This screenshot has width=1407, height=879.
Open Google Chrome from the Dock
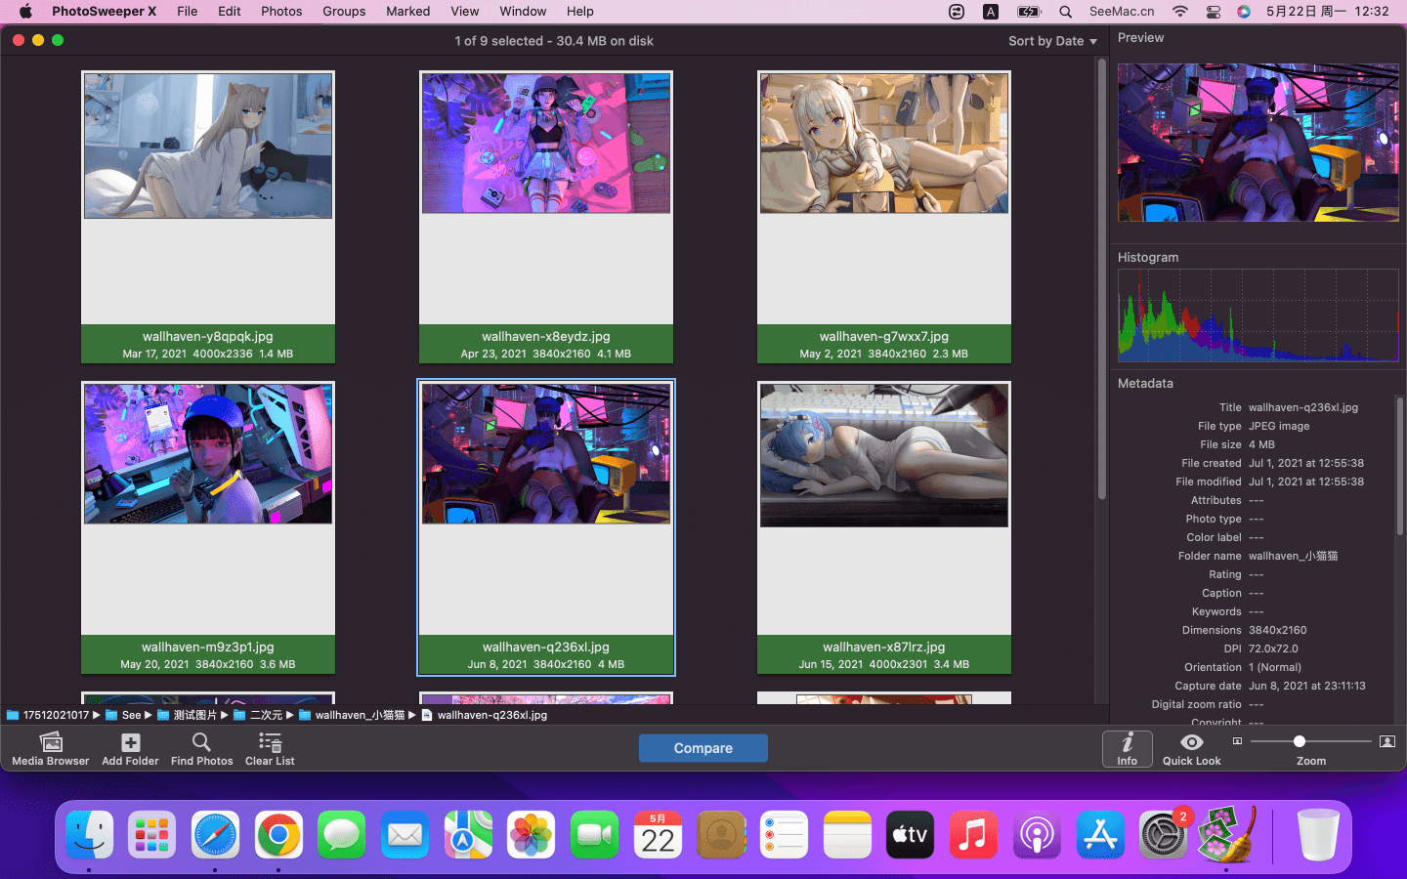tap(278, 835)
